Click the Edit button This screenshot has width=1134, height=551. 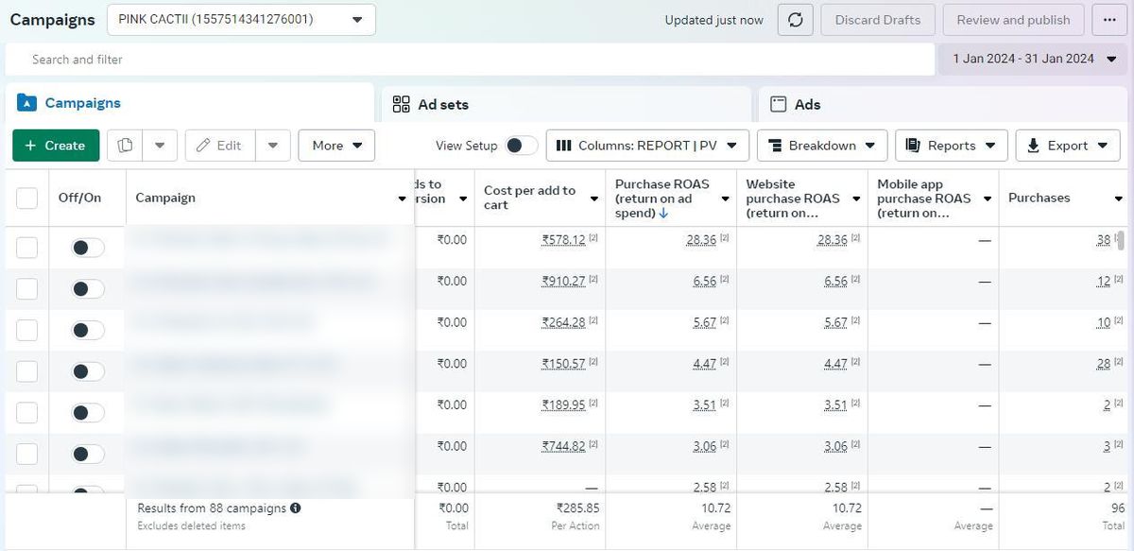tap(220, 146)
